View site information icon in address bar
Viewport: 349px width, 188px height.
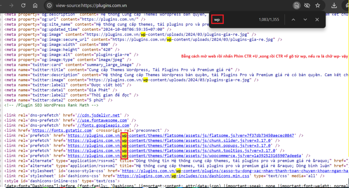click(49, 5)
